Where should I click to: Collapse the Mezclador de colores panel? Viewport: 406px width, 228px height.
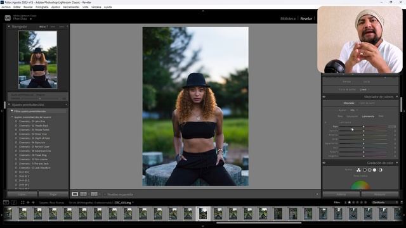(x=396, y=97)
